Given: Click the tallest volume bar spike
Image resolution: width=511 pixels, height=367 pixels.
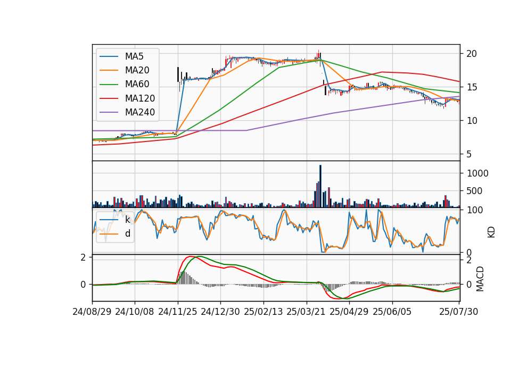Looking at the screenshot, I should [x=320, y=186].
